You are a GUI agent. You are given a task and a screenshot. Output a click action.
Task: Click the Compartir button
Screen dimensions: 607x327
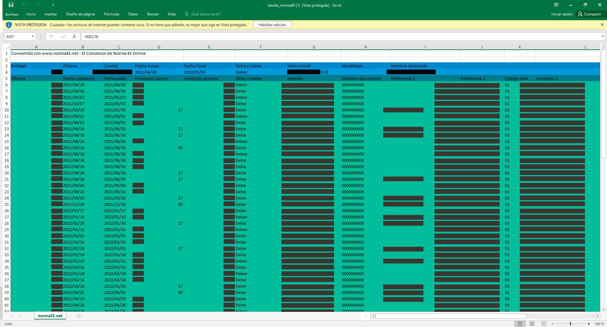click(x=590, y=14)
